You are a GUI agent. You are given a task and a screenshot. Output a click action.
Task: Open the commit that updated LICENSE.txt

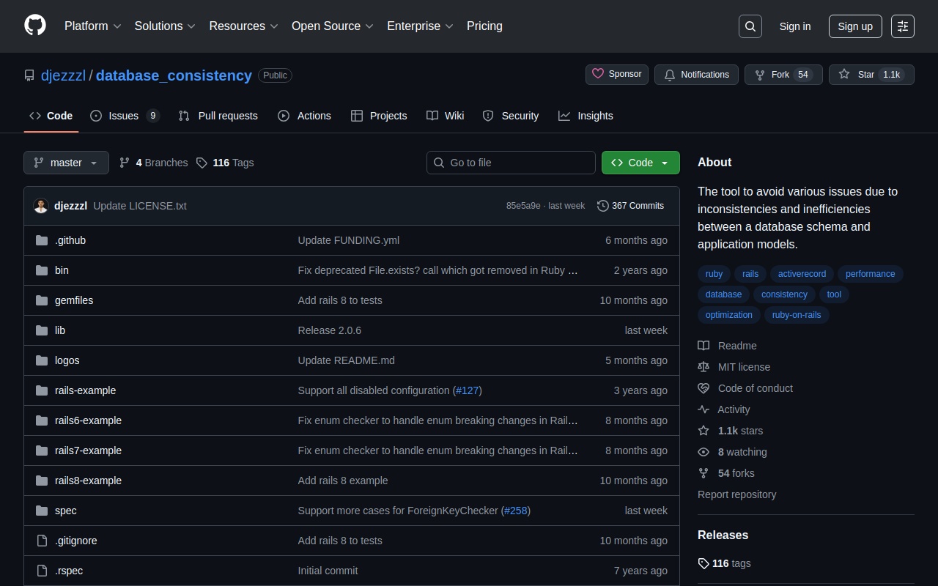pos(139,206)
